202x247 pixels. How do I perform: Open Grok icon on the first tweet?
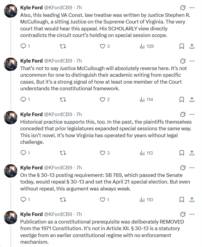pyautogui.click(x=182, y=8)
